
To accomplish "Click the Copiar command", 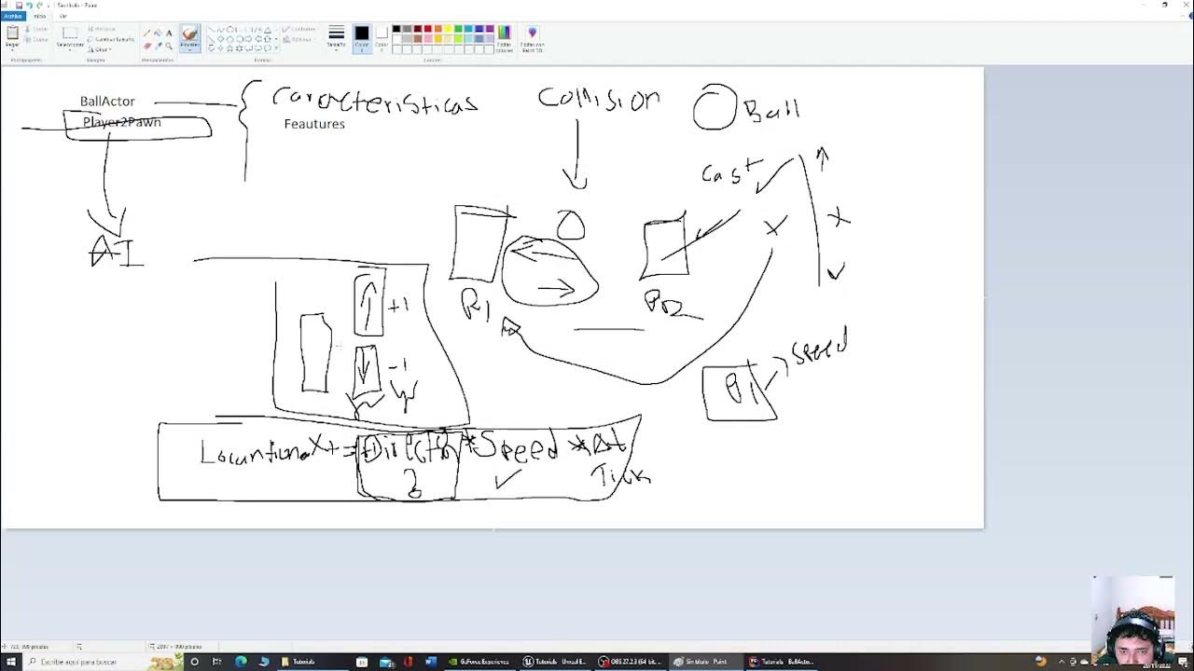I will click(36, 39).
